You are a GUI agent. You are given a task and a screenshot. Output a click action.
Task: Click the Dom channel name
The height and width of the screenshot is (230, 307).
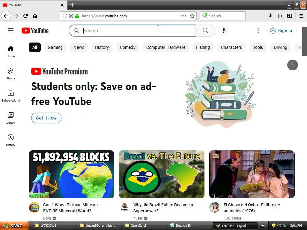point(47,218)
